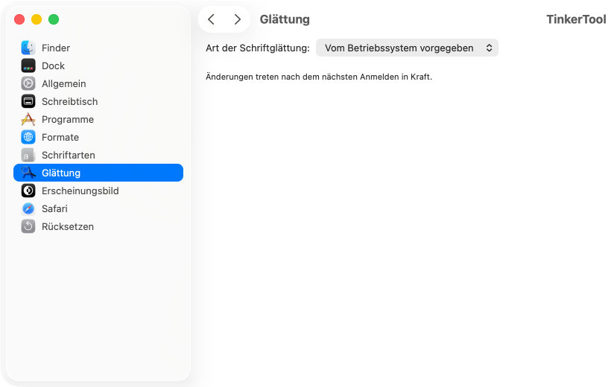Select the Formate globe icon
Image resolution: width=614 pixels, height=387 pixels.
coord(28,137)
